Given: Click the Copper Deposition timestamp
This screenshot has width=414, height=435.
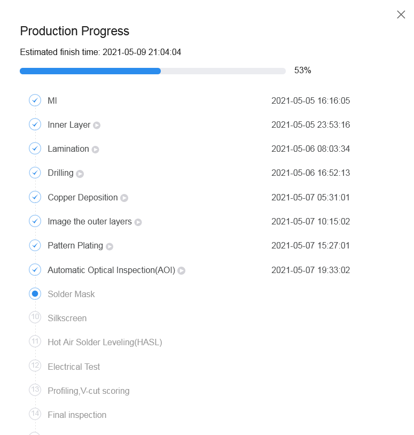Looking at the screenshot, I should 310,197.
